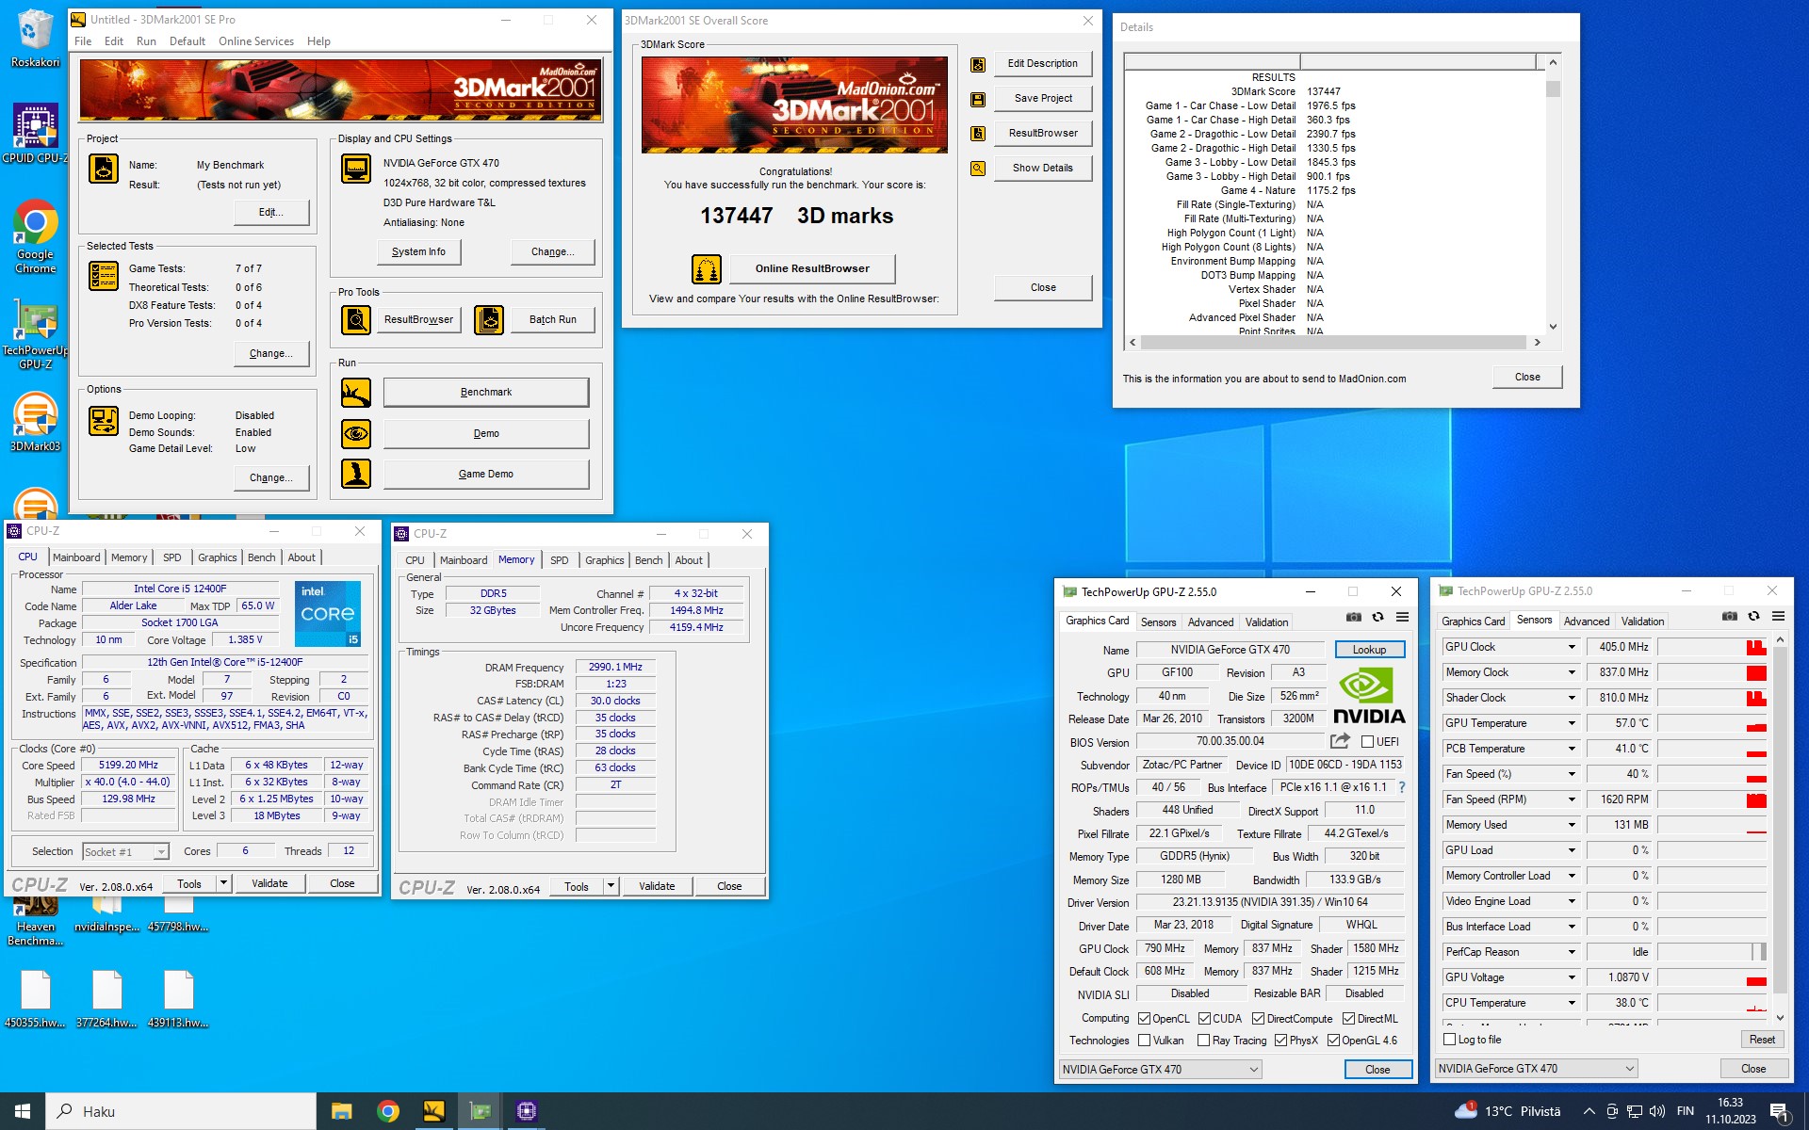Toggle the CUDA checkbox in GPU-Z
Viewport: 1809px width, 1130px height.
pos(1204,1019)
